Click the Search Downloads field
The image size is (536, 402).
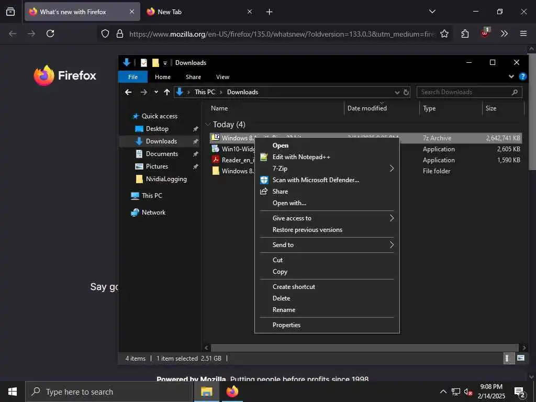pos(470,92)
